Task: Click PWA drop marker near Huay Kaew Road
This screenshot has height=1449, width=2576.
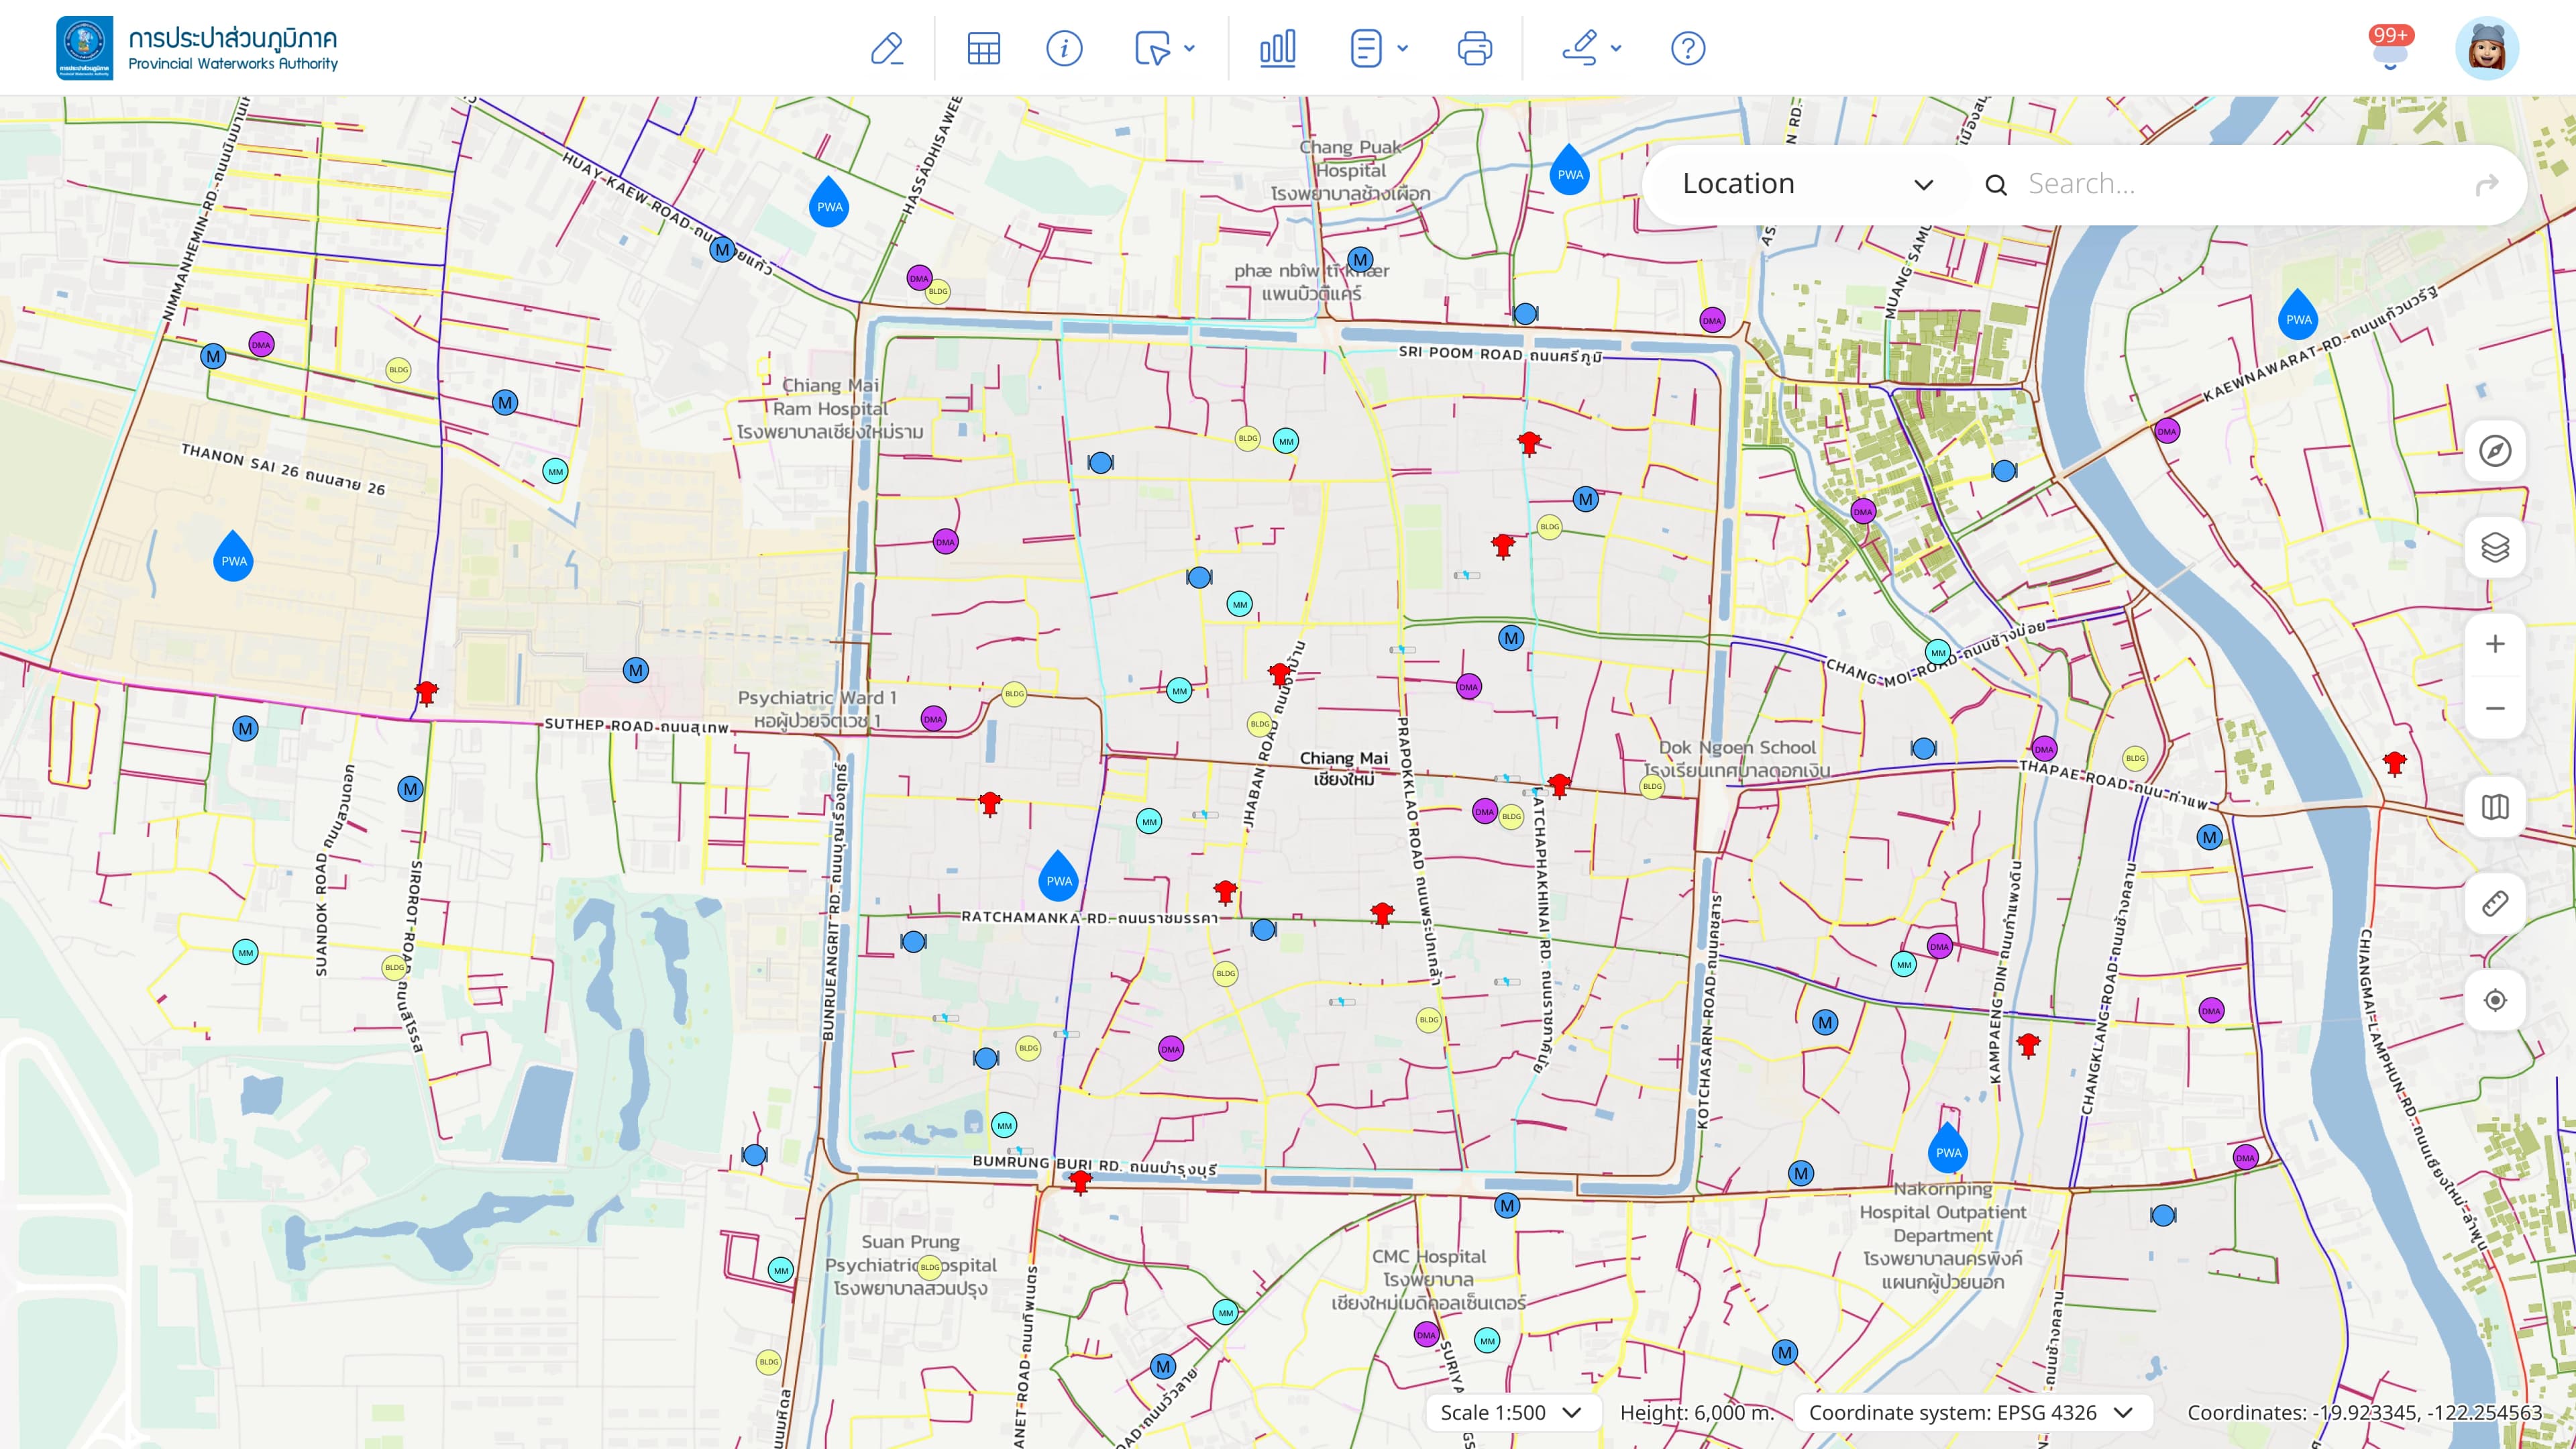Action: coord(829,201)
